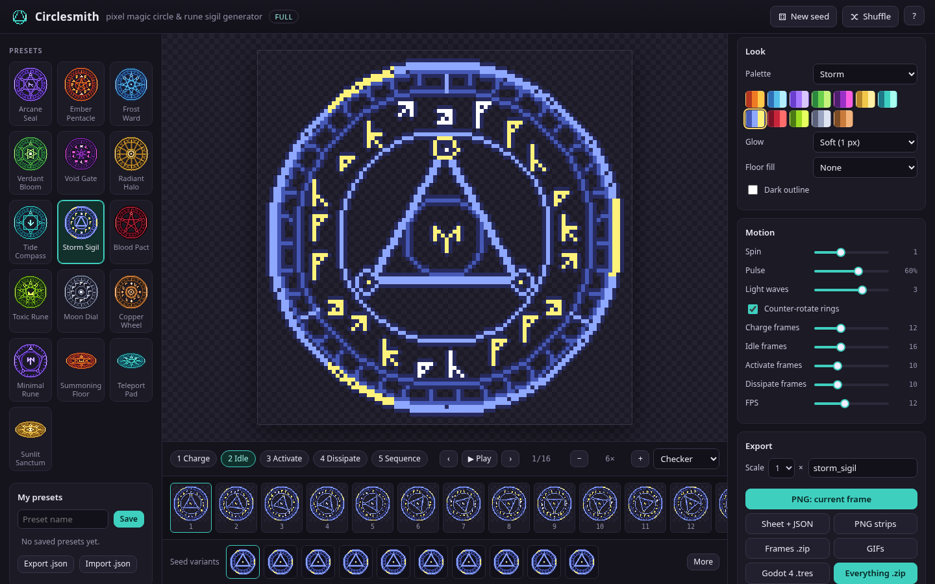Open the Palette dropdown
This screenshot has width=935, height=584.
[865, 74]
